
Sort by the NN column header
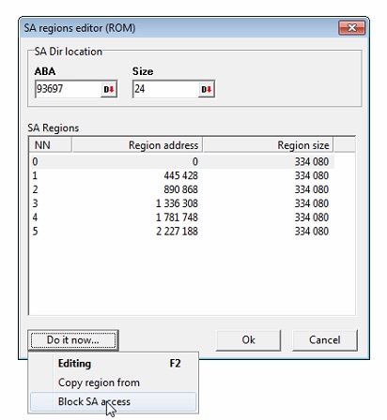tap(51, 145)
